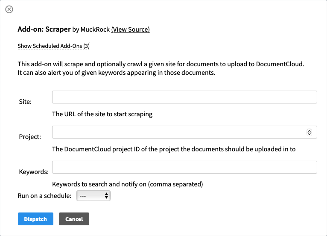Click the Keywords: field label
Screen dimensions: 327x236
(34, 172)
